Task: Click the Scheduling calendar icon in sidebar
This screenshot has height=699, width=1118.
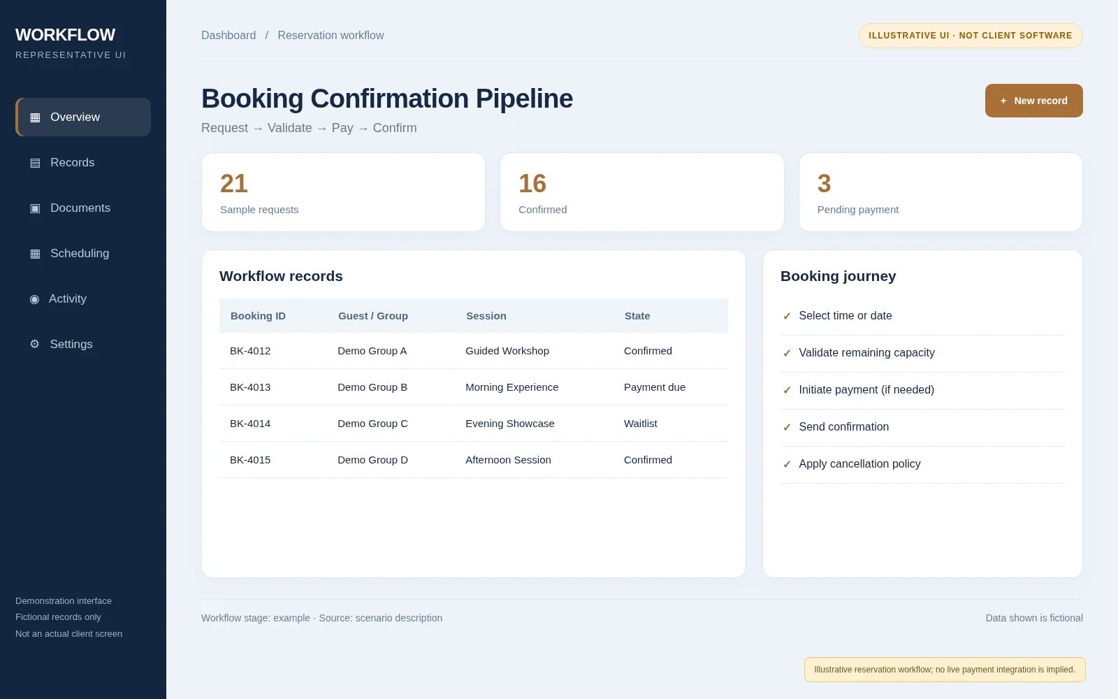Action: (x=35, y=254)
